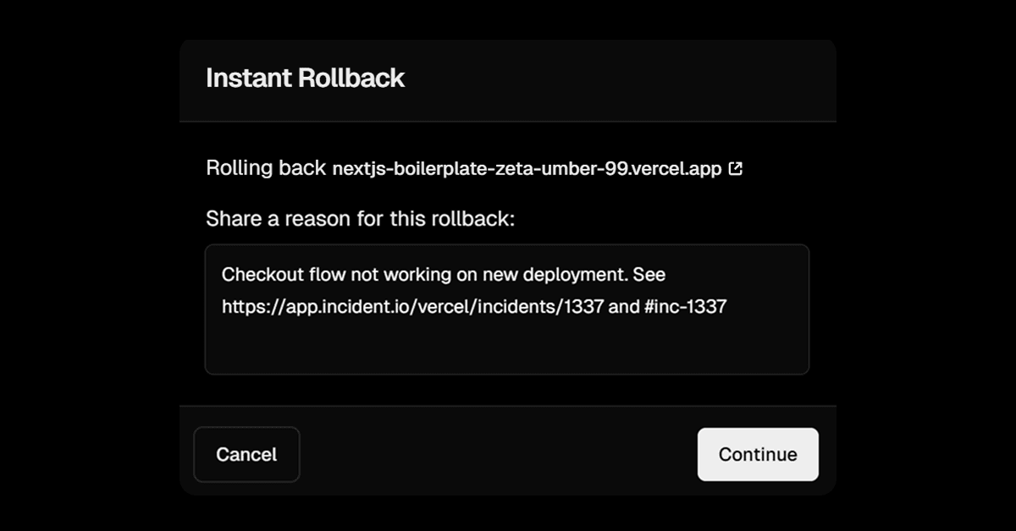
Task: Click the 'Share a reason for this rollback' label
Action: tap(360, 220)
